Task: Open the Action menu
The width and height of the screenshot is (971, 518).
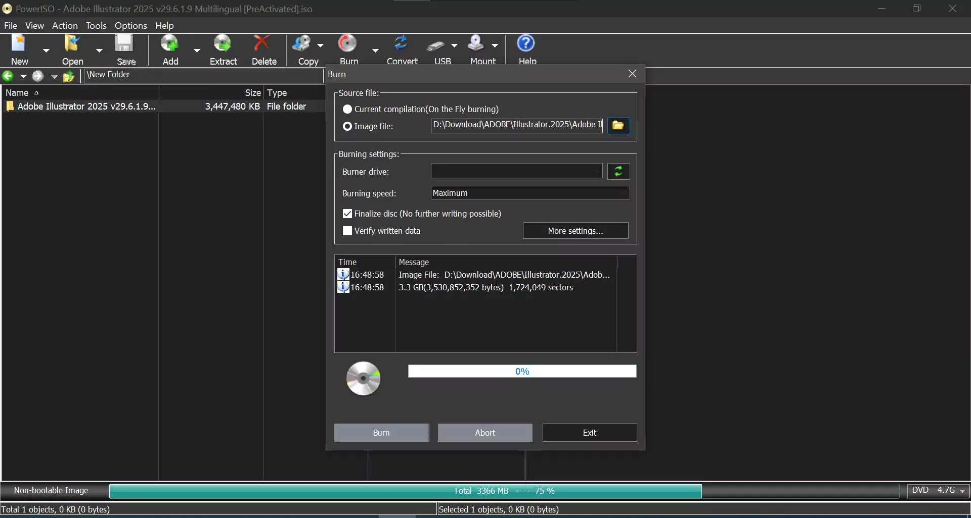Action: click(65, 25)
